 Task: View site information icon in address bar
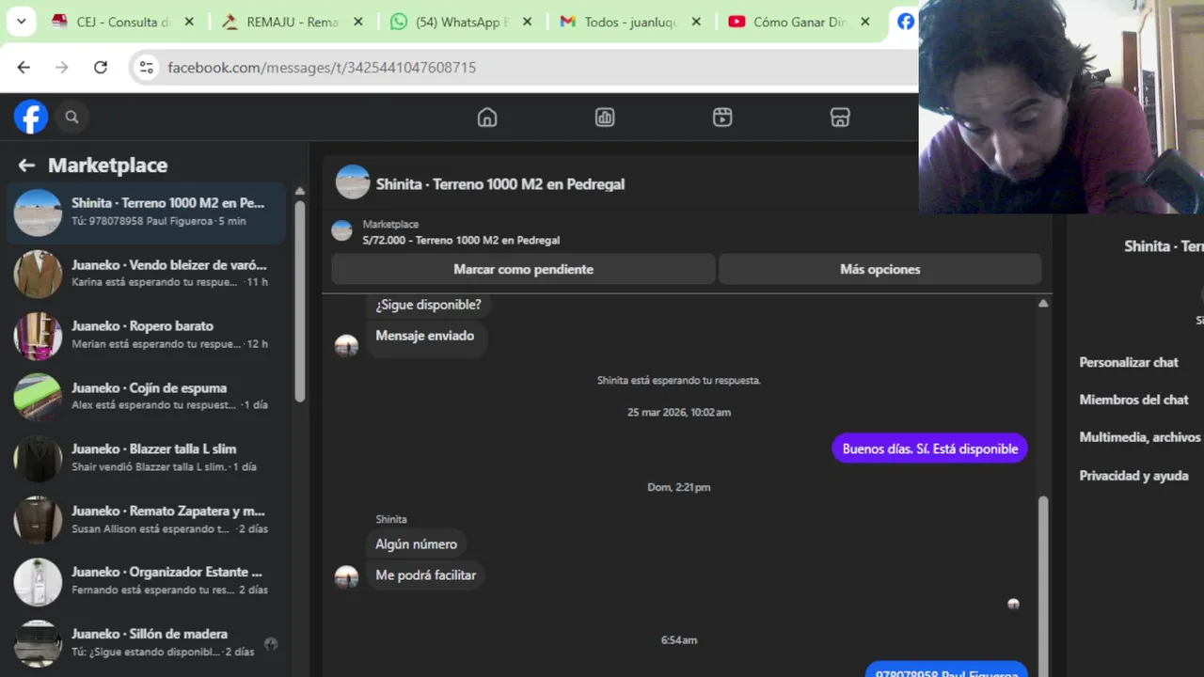tap(146, 68)
